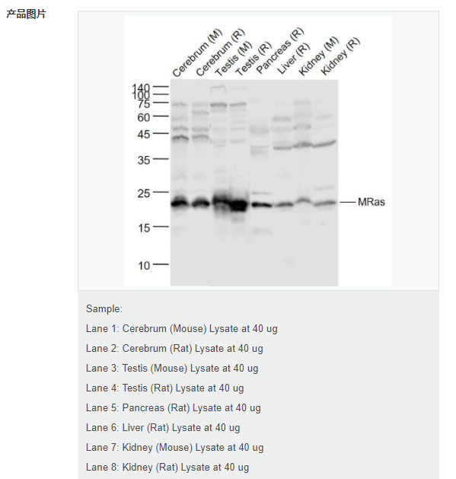456x479 pixels.
Task: Select Lane 8 Kidney (Rat) Lysate line
Action: (167, 468)
